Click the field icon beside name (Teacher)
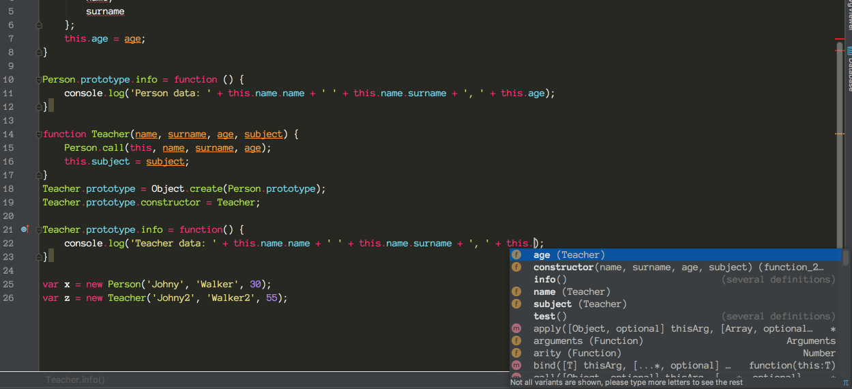This screenshot has width=852, height=389. pos(516,291)
